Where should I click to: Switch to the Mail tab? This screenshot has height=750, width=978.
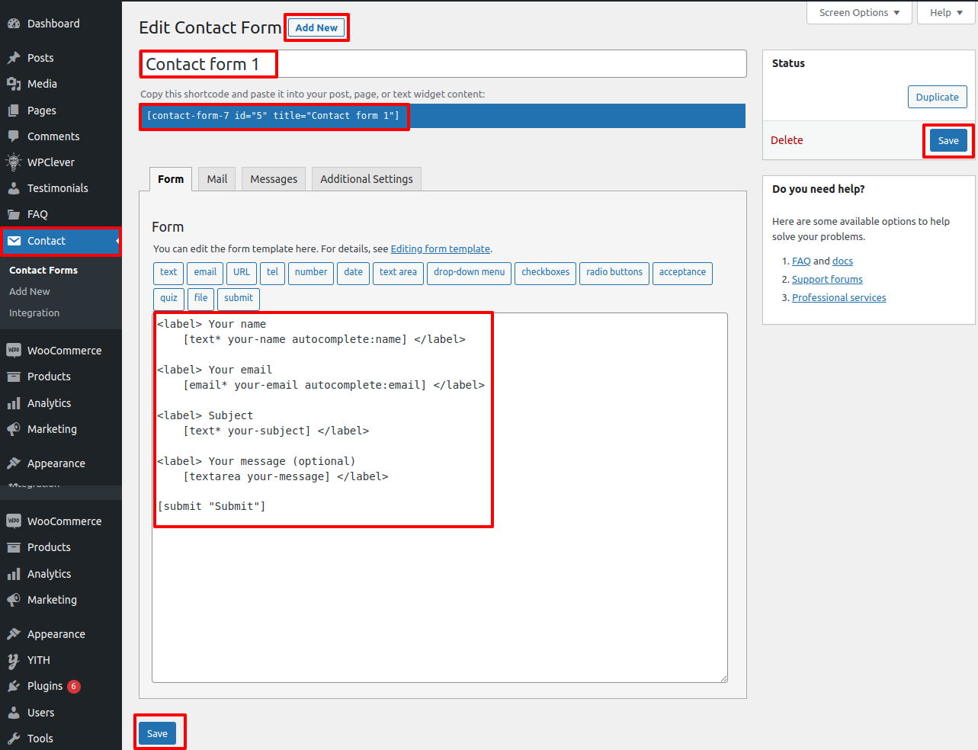coord(217,179)
